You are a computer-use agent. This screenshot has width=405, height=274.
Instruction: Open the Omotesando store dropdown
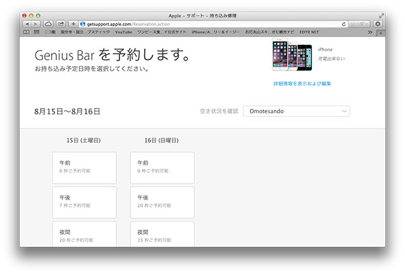point(297,111)
